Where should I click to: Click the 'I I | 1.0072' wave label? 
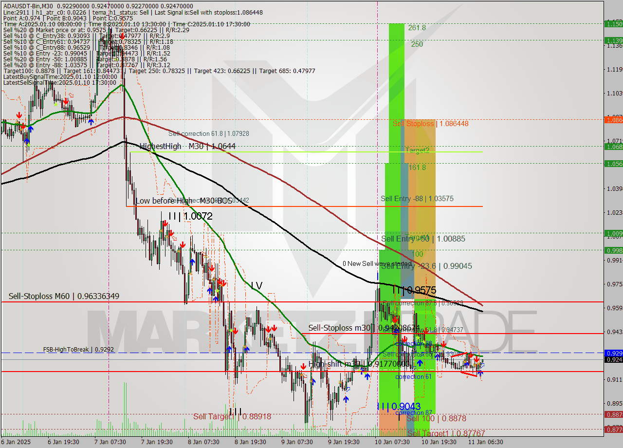(x=190, y=216)
